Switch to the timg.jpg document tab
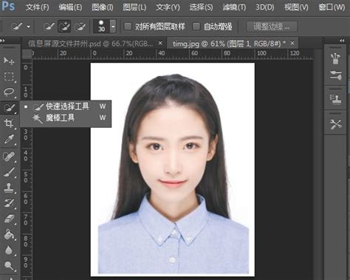350x280 pixels. 229,44
